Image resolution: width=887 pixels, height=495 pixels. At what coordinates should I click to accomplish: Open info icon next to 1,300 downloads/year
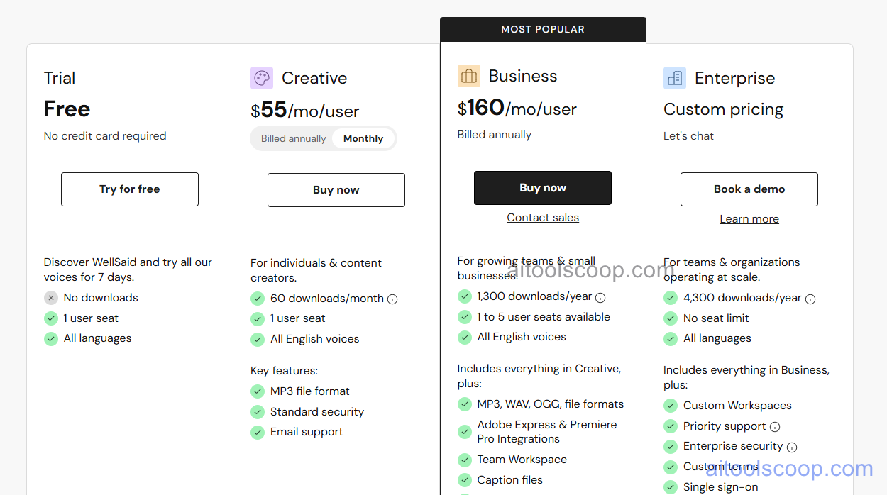(600, 298)
